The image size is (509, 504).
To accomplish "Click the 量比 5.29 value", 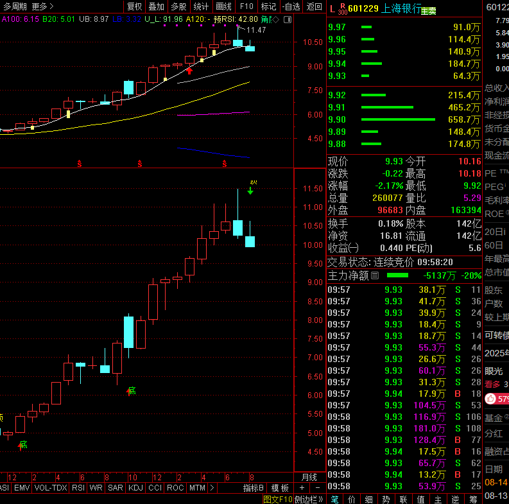I will click(472, 198).
